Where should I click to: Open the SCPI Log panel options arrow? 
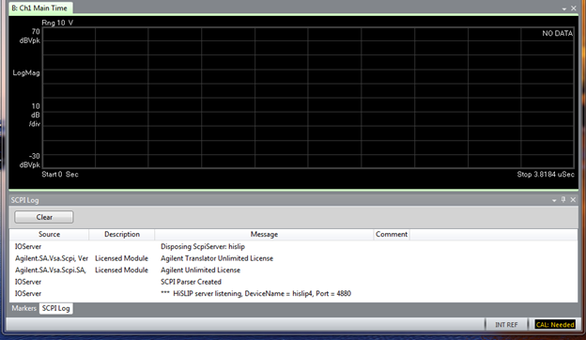pyautogui.click(x=554, y=201)
